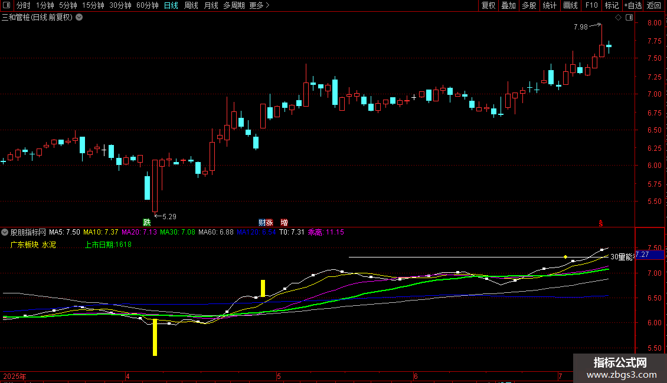Click the short yellow signal bar before May

(x=263, y=288)
